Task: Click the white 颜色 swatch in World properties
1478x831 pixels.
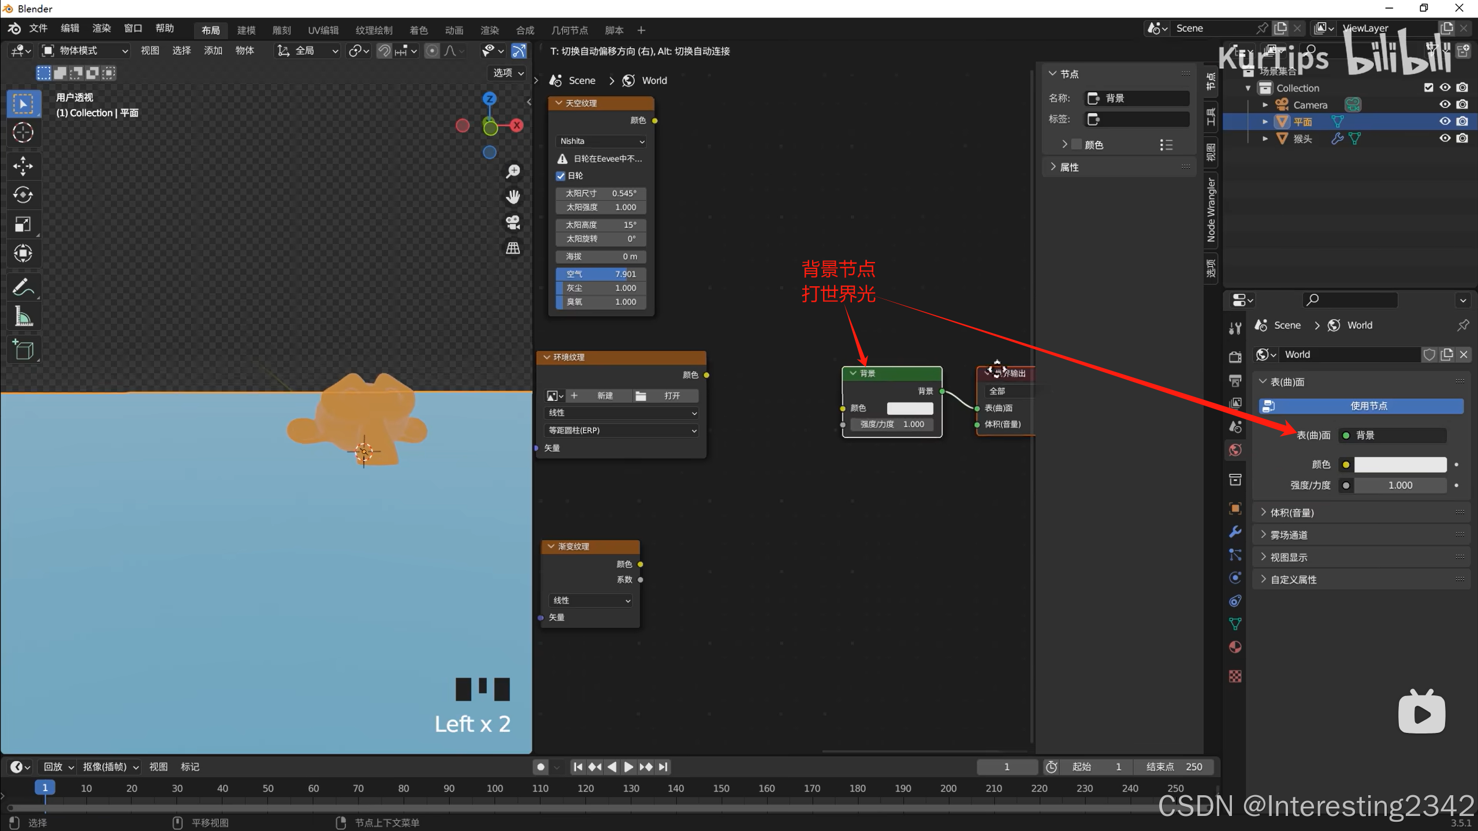Action: (x=1399, y=465)
